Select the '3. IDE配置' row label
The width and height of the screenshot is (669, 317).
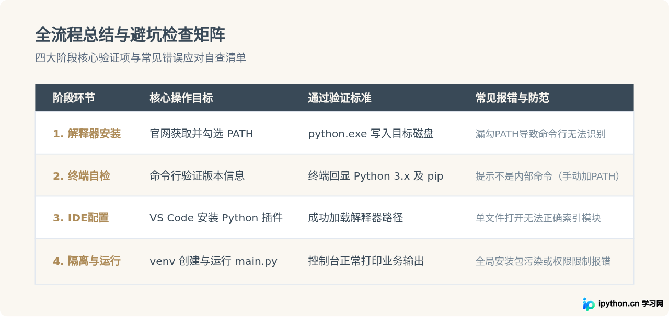click(x=81, y=218)
